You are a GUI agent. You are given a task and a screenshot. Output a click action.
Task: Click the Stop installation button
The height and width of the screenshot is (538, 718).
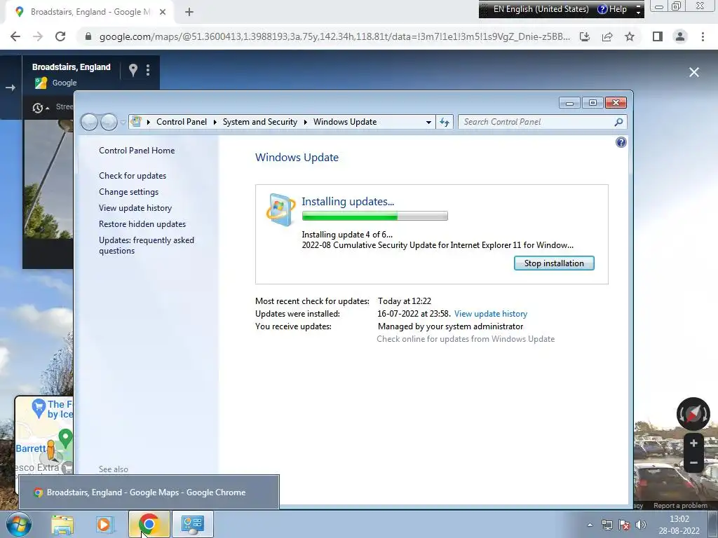554,263
